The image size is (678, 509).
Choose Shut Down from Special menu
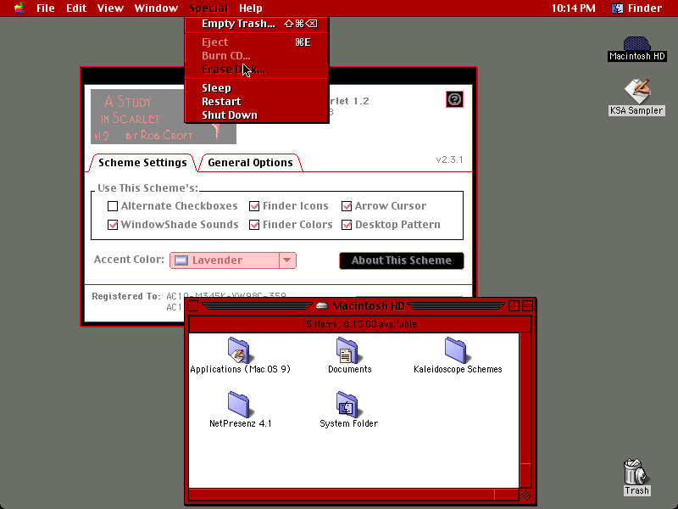pyautogui.click(x=257, y=115)
